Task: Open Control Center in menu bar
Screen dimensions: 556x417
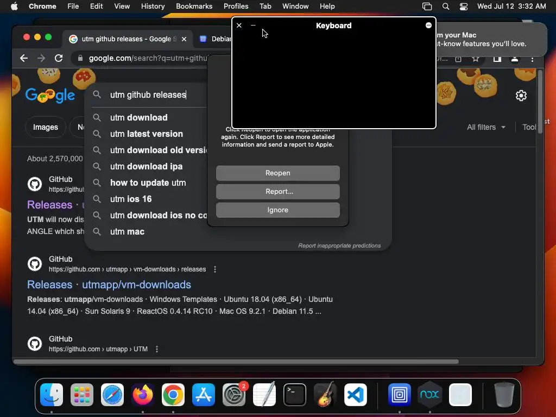Action: (464, 7)
